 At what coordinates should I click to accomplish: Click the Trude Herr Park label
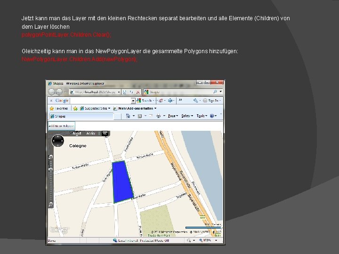pyautogui.click(x=159, y=236)
